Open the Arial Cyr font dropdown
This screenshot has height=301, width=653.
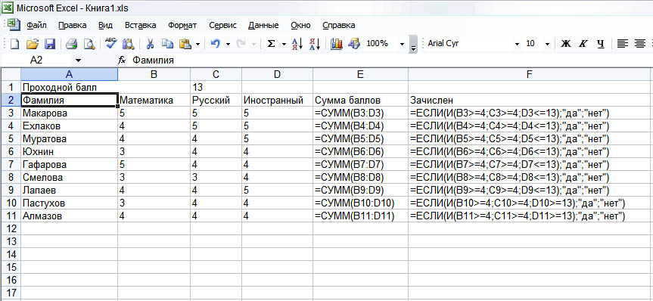pos(518,44)
